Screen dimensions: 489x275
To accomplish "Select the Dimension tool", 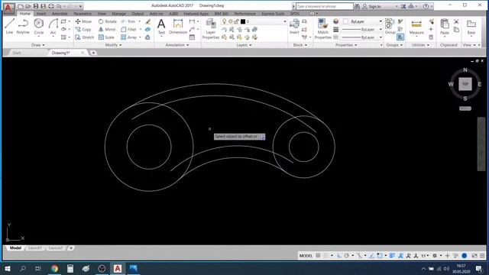I will coord(178,26).
